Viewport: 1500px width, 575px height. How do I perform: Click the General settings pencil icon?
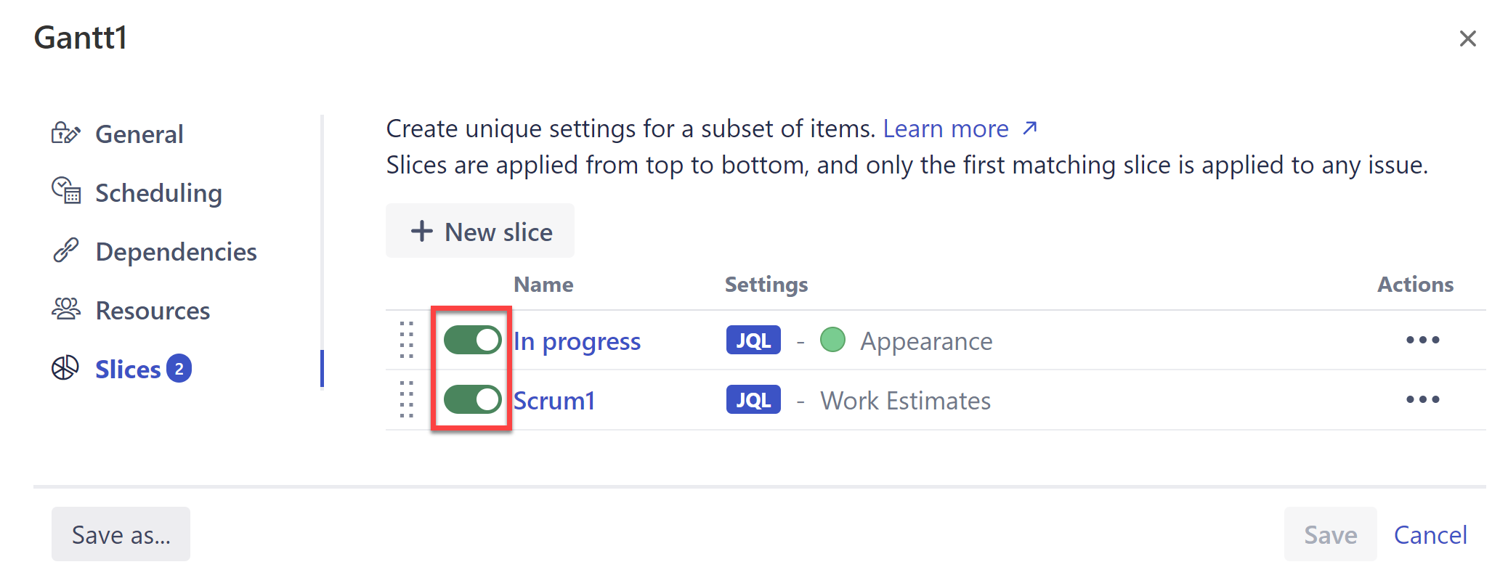point(65,134)
